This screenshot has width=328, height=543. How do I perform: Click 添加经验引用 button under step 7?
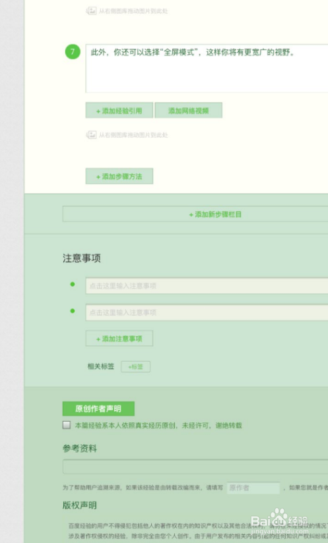click(x=119, y=111)
